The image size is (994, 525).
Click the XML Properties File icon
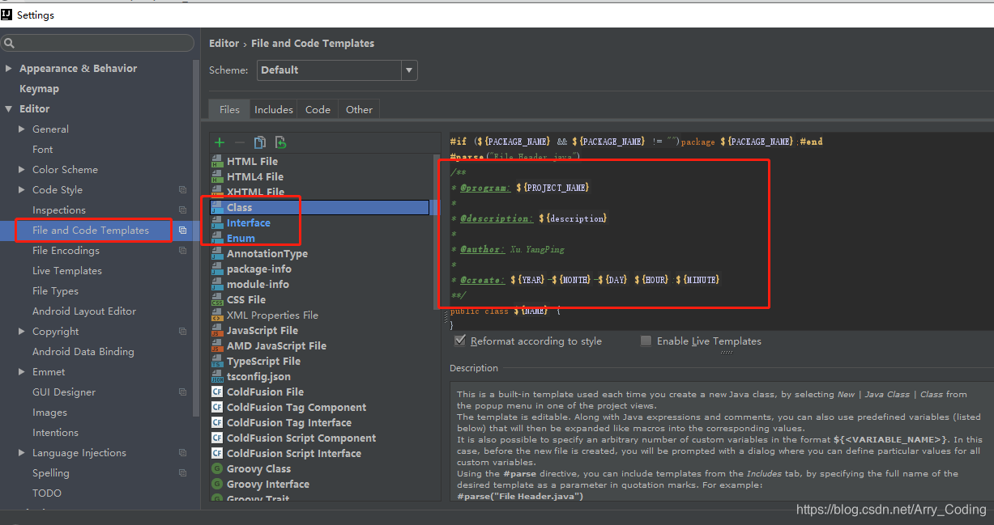[217, 315]
